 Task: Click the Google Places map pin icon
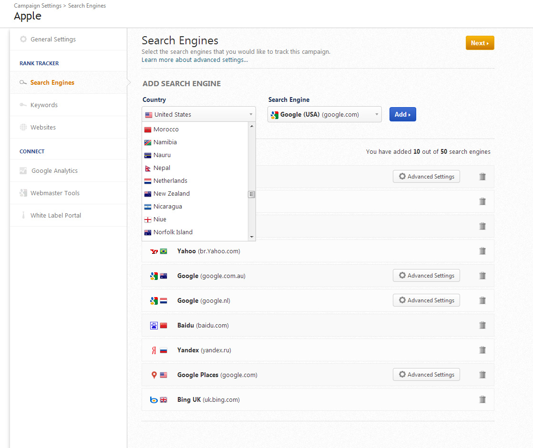pos(154,375)
